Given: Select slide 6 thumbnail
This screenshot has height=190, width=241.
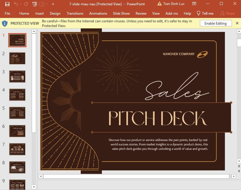Looking at the screenshot, I should point(17,131).
